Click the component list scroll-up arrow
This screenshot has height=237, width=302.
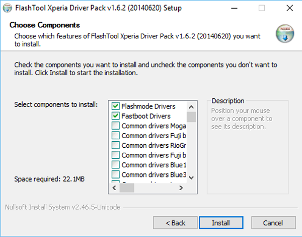pos(191,107)
